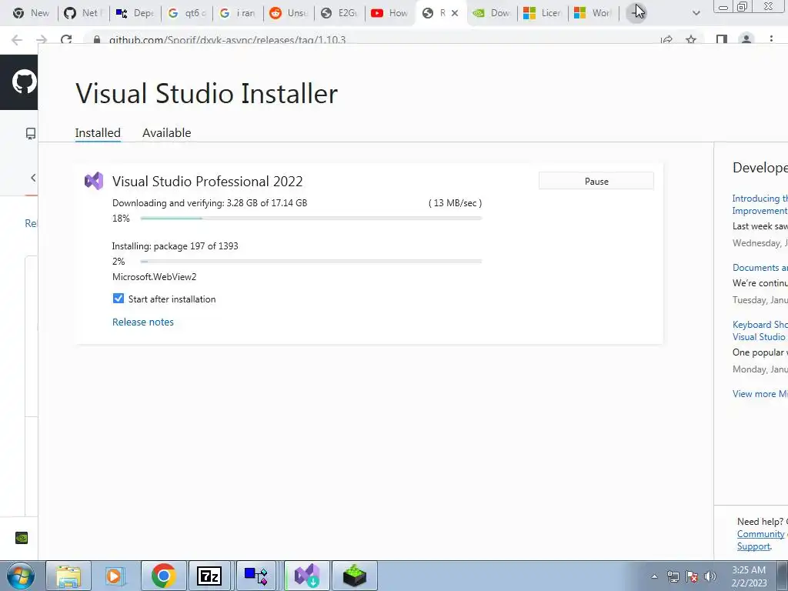Click the Visual Studio Professional purple logo icon
Viewport: 788px width, 591px height.
94,181
